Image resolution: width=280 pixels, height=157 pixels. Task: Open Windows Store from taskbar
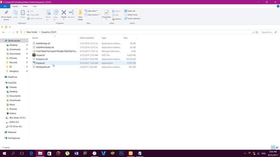[x=49, y=153]
